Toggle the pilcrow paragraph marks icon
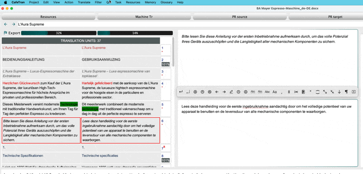 [346, 92]
